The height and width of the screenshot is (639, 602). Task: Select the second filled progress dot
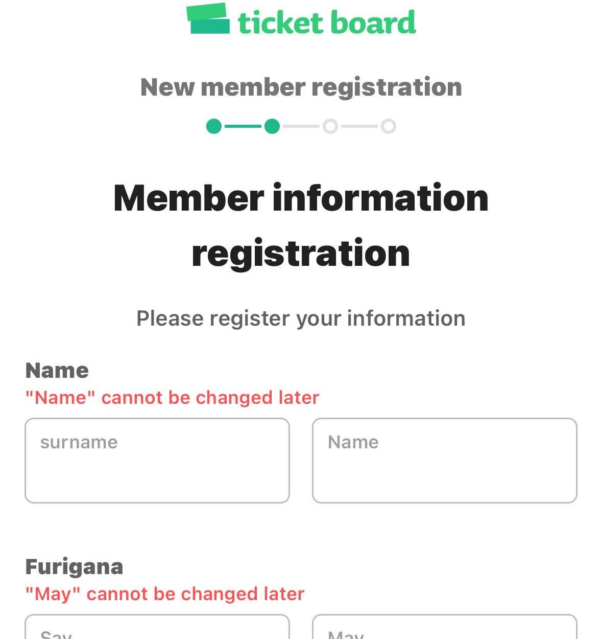[x=271, y=126]
